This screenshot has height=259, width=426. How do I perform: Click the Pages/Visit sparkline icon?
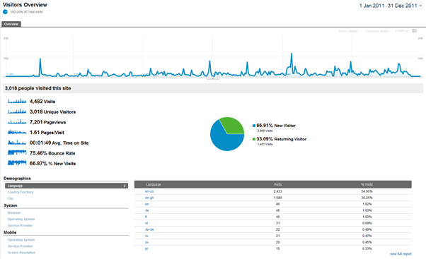point(17,132)
